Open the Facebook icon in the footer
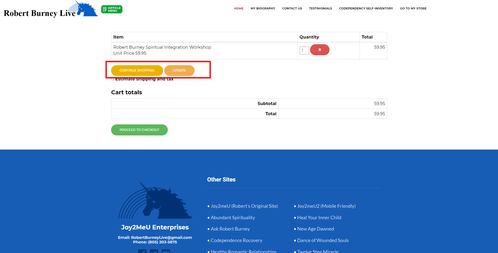Viewport: 498px width, 253px height. [142, 251]
